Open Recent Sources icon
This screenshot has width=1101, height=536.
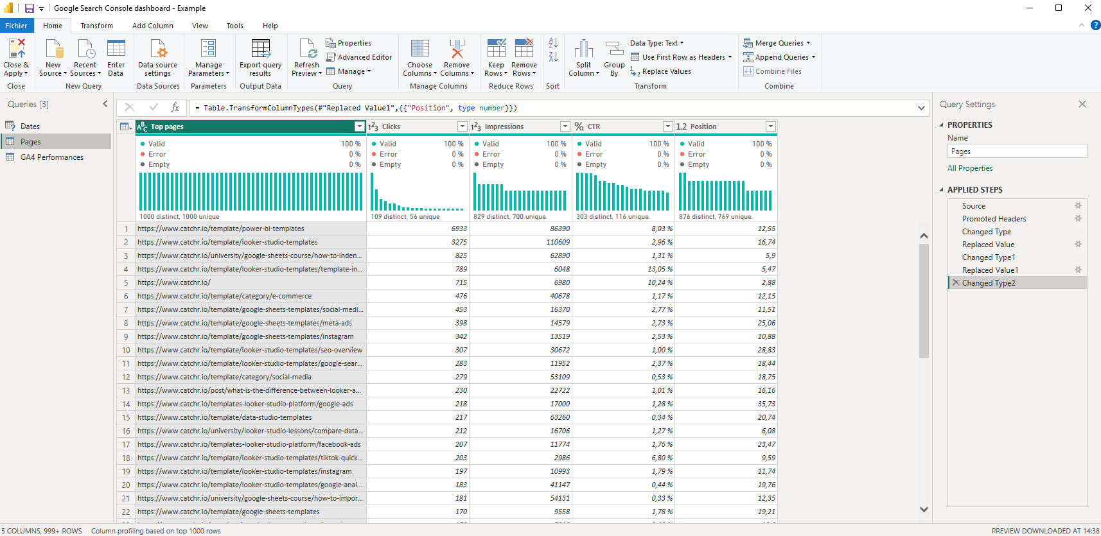click(x=85, y=49)
